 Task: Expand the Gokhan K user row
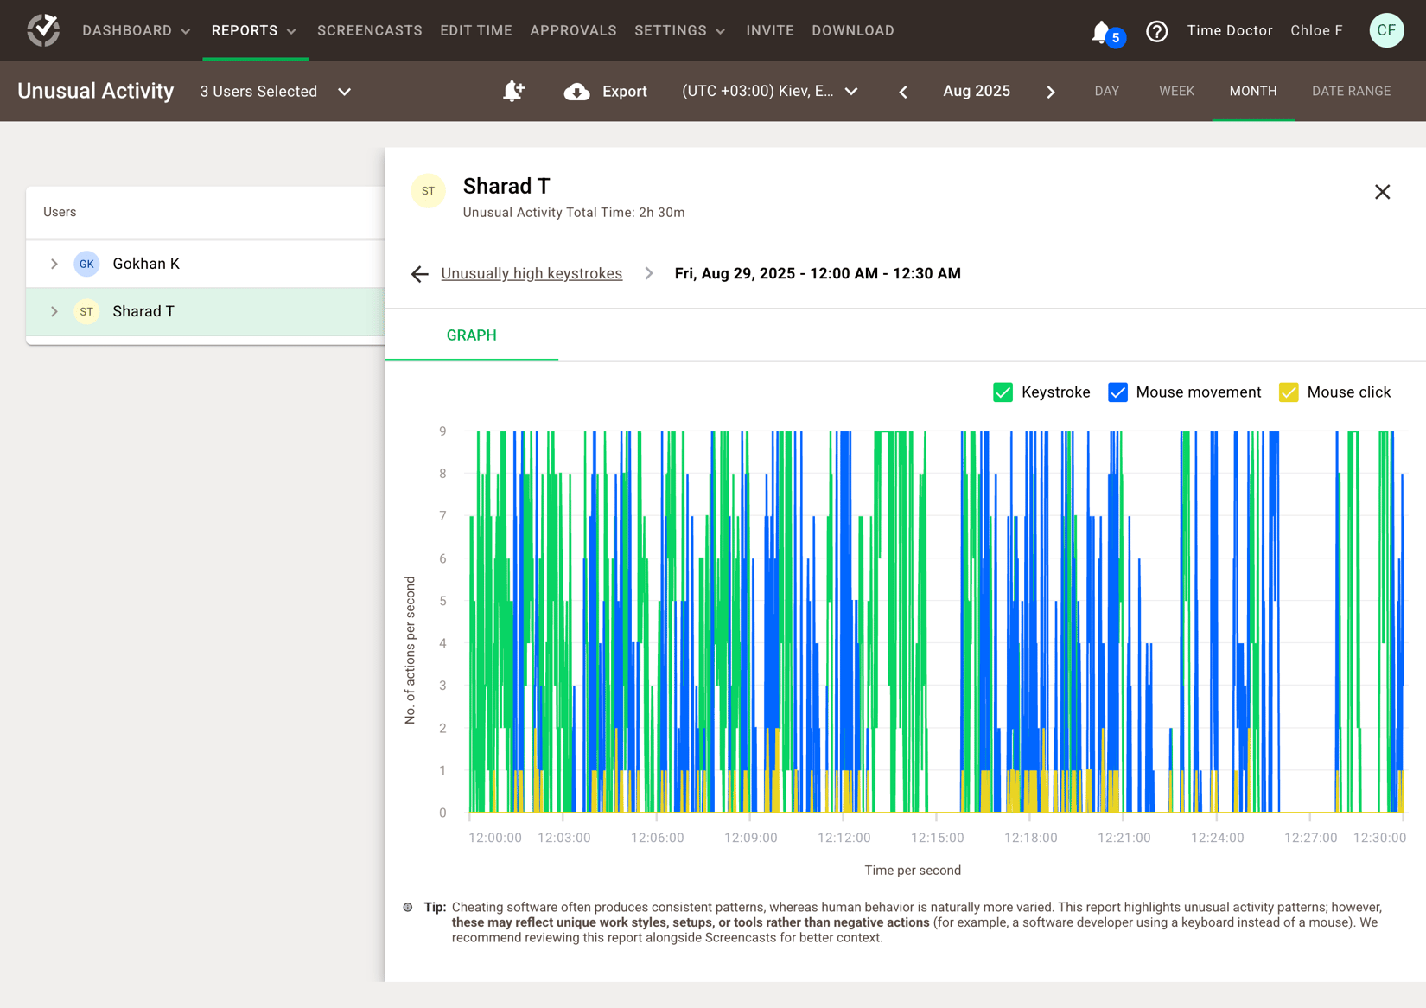pyautogui.click(x=54, y=264)
